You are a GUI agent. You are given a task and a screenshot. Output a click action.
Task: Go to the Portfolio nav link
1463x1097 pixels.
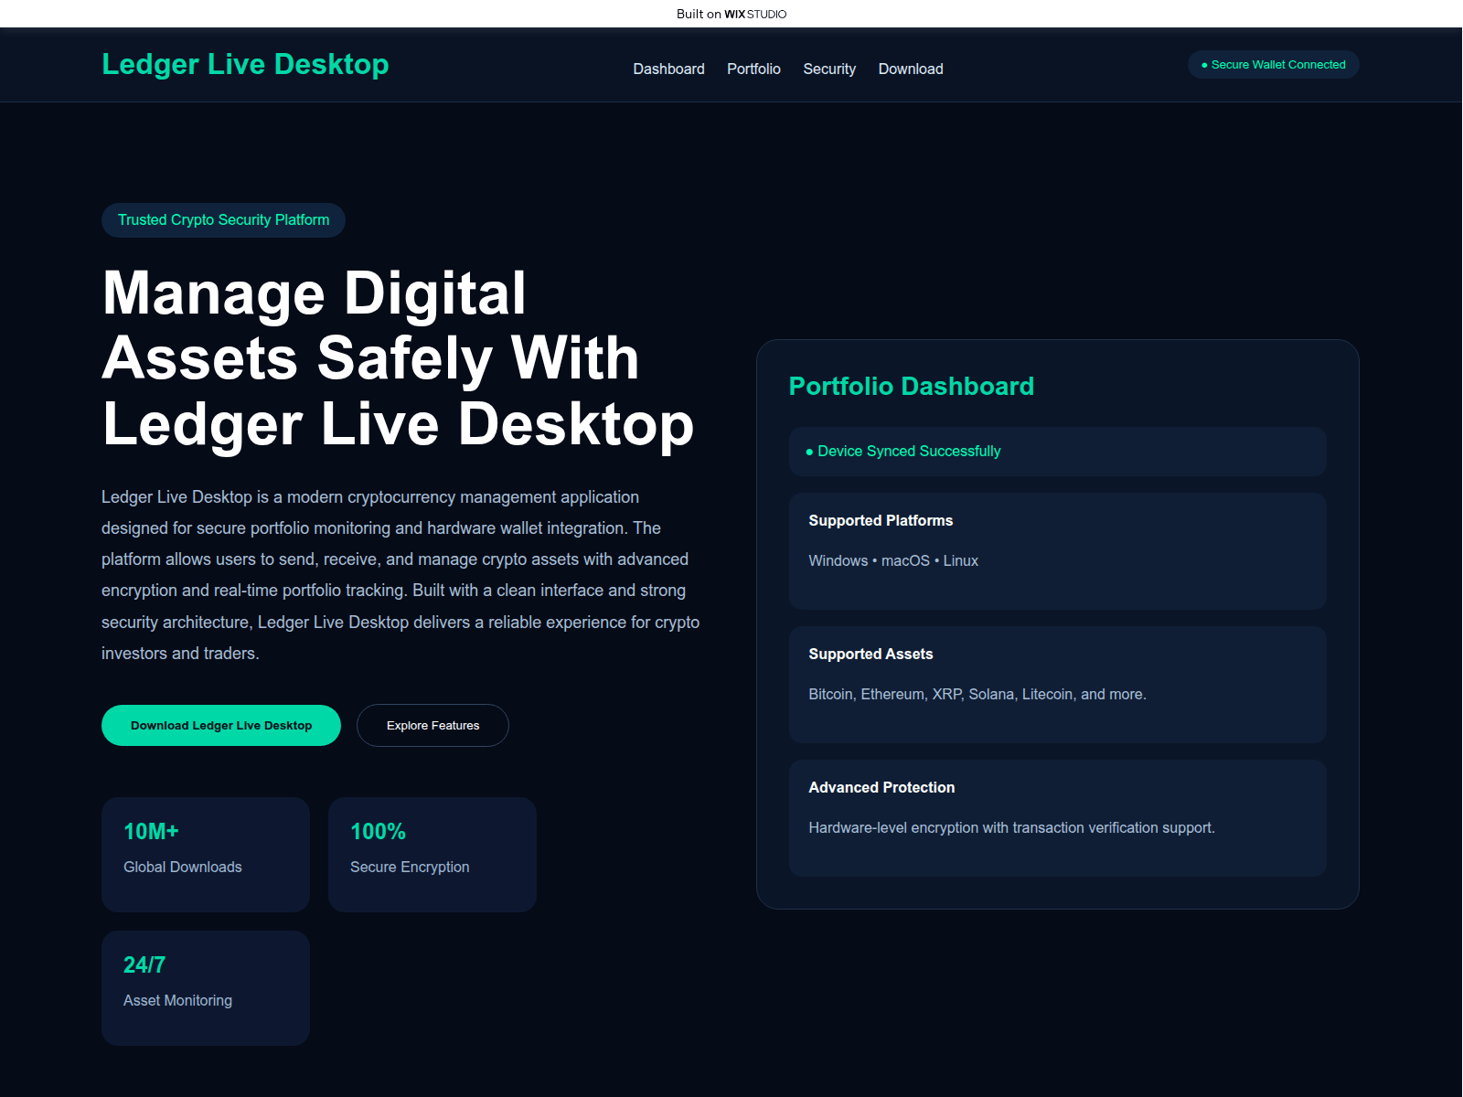(753, 69)
